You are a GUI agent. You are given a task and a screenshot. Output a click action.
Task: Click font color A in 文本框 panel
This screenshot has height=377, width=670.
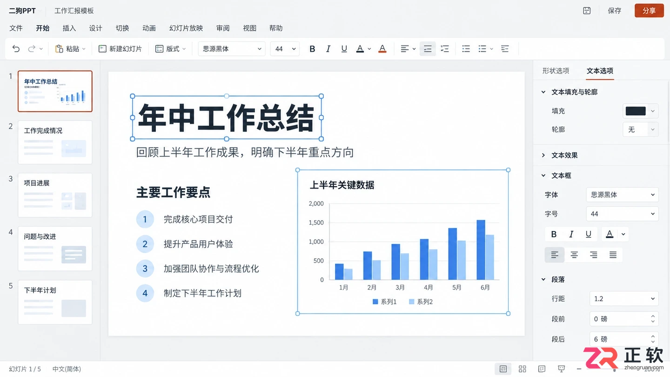[610, 234]
